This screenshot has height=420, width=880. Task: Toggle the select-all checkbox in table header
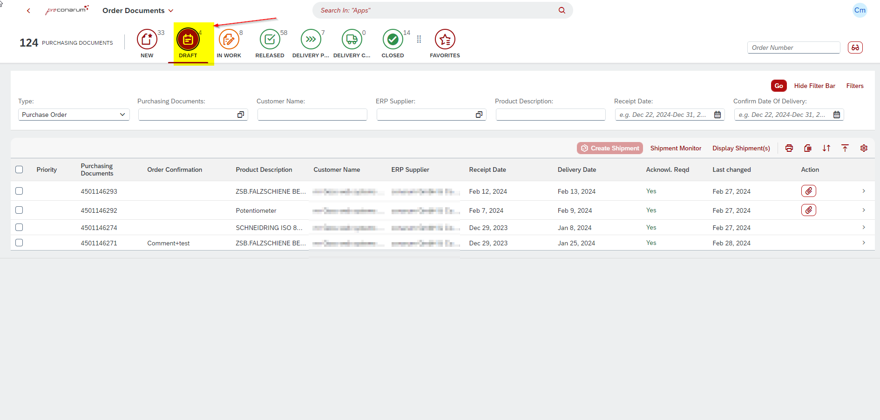pyautogui.click(x=19, y=169)
